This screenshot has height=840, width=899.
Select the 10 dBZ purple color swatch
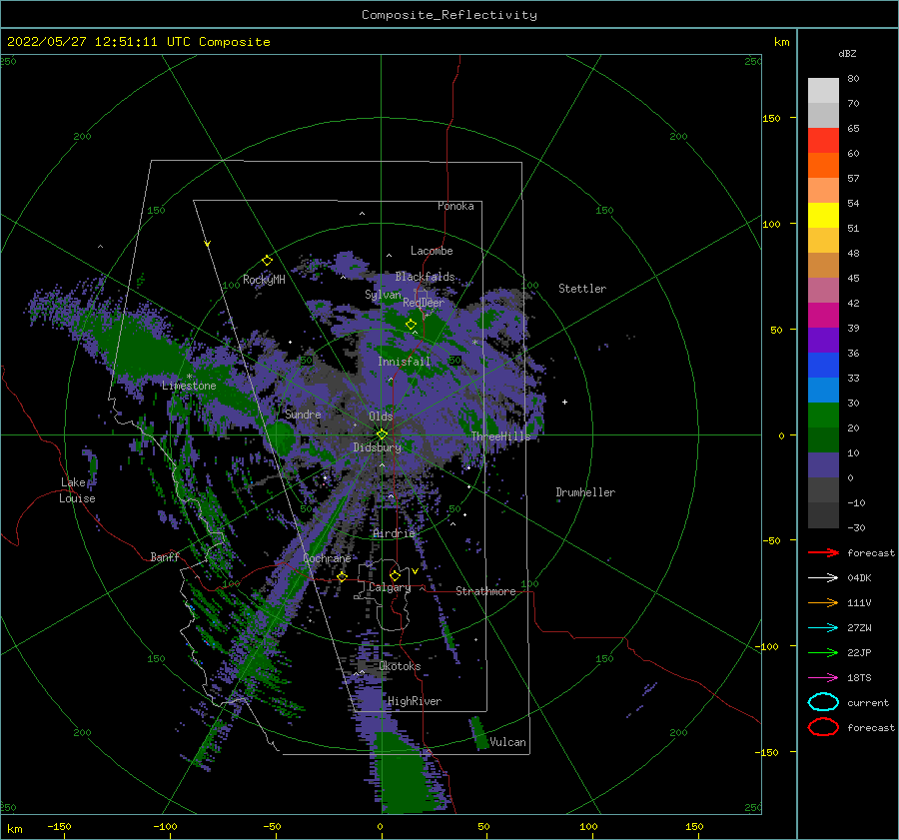[x=823, y=464]
